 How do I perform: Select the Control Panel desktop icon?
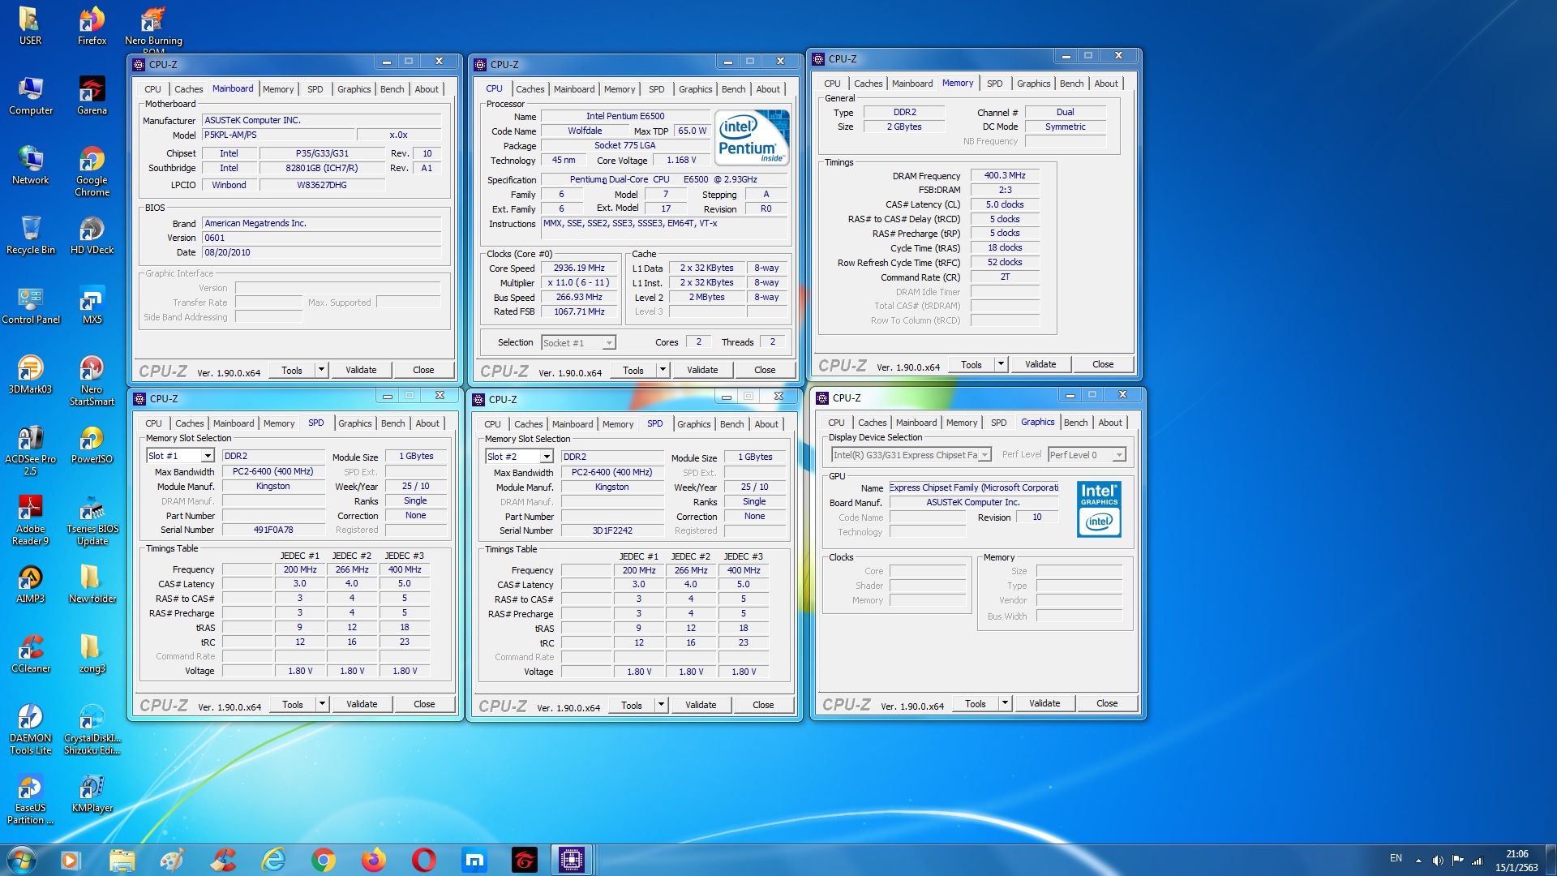tap(30, 305)
